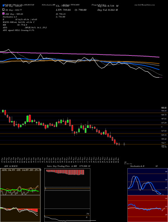Click the '-79' MR value label
The height and width of the screenshot is (222, 168).
88,214
